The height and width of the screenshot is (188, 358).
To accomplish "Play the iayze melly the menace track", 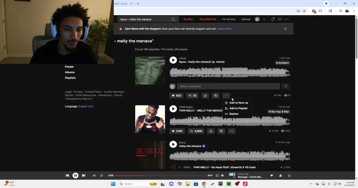I will coord(173,60).
